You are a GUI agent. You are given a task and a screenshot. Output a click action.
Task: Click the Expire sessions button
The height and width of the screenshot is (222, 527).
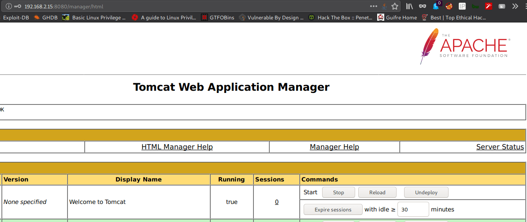click(333, 210)
